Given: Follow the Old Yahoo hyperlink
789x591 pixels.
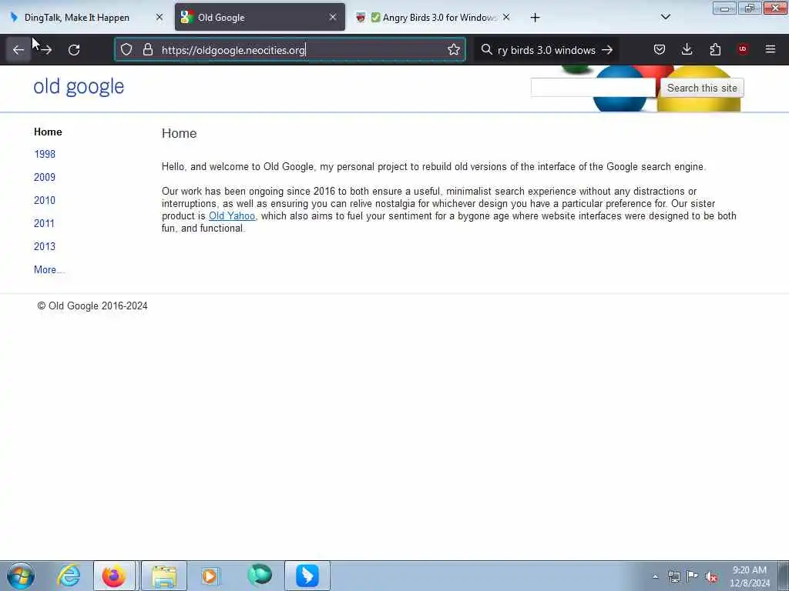Looking at the screenshot, I should tap(231, 215).
